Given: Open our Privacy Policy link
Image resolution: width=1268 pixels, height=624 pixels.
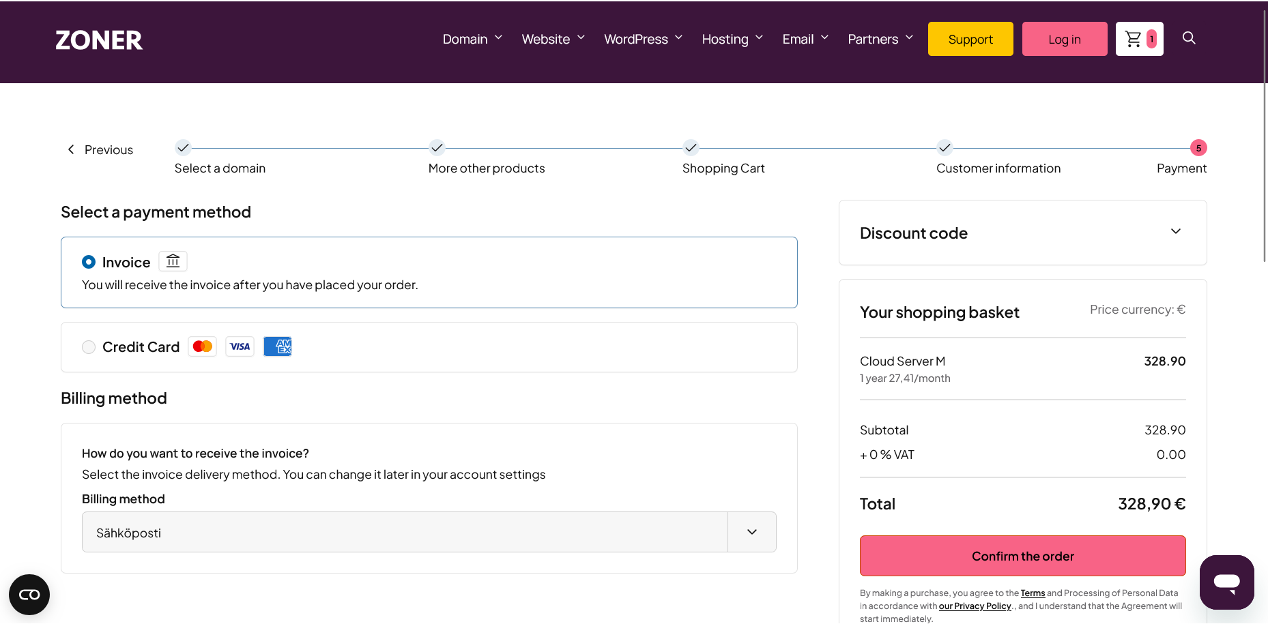Looking at the screenshot, I should (x=975, y=606).
